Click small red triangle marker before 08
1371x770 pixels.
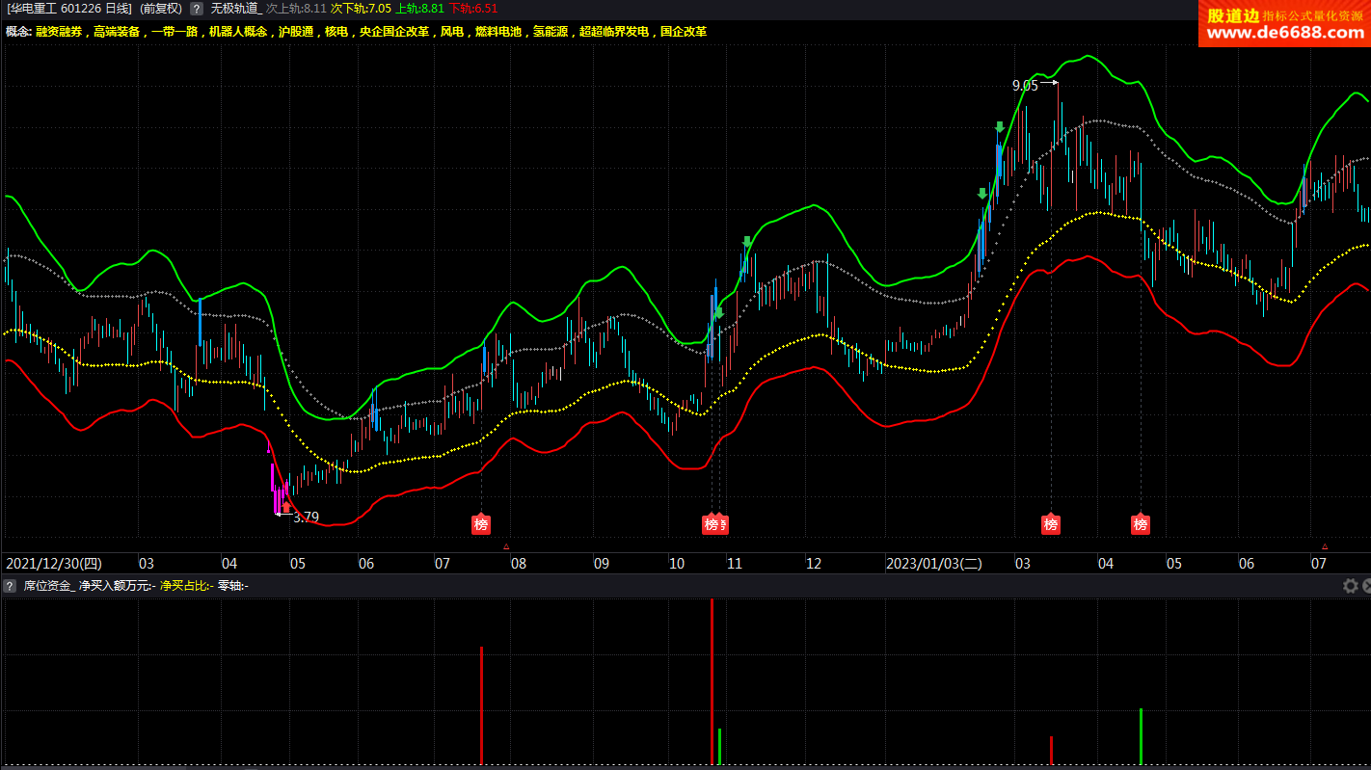pyautogui.click(x=506, y=546)
